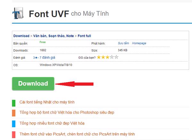This screenshot has width=192, height=140.
Task: Open Thêm font chữ vào PicsArt article
Action: [77, 134]
